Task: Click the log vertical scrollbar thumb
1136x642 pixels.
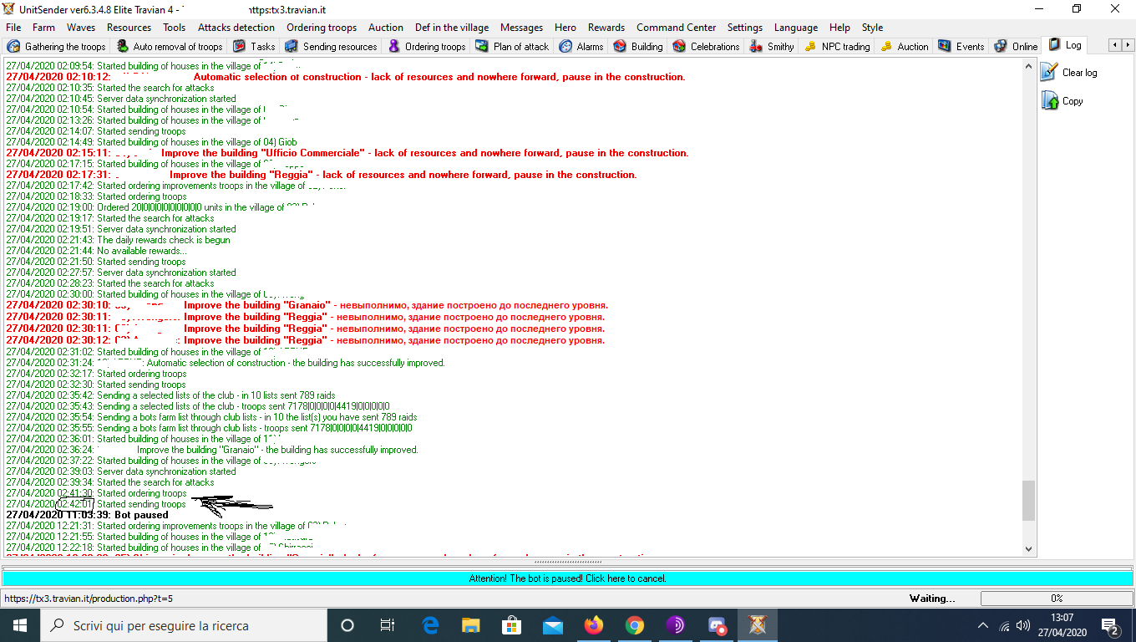Action: [x=1028, y=500]
